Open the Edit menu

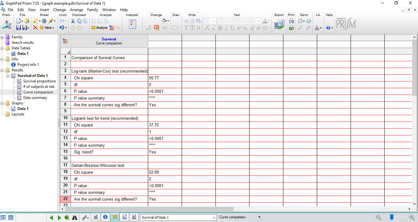coord(21,10)
